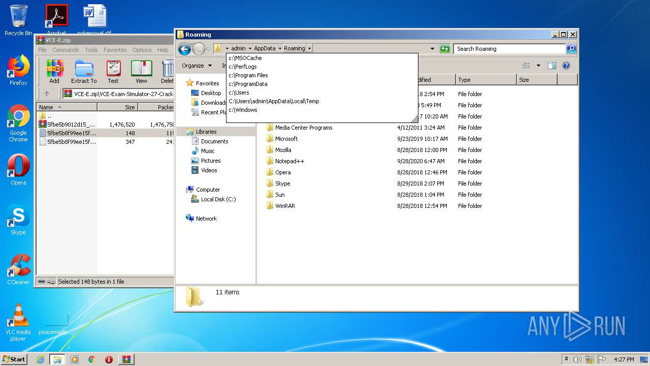The image size is (650, 366).
Task: Open recent pages dropdown next to forward
Action: [208, 49]
